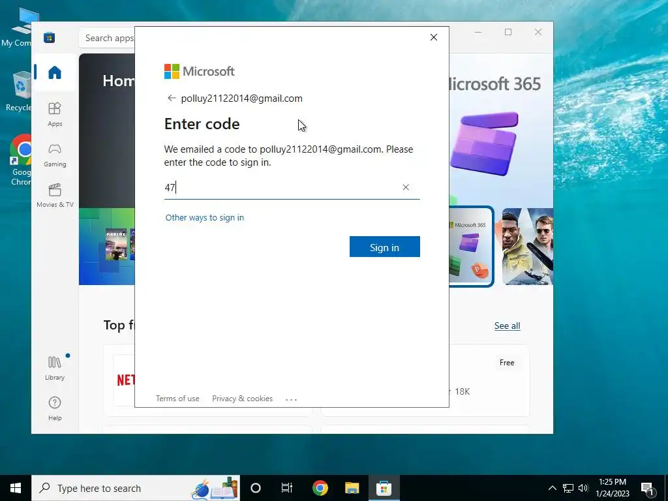
Task: Click the Free label on app card
Action: pyautogui.click(x=506, y=363)
